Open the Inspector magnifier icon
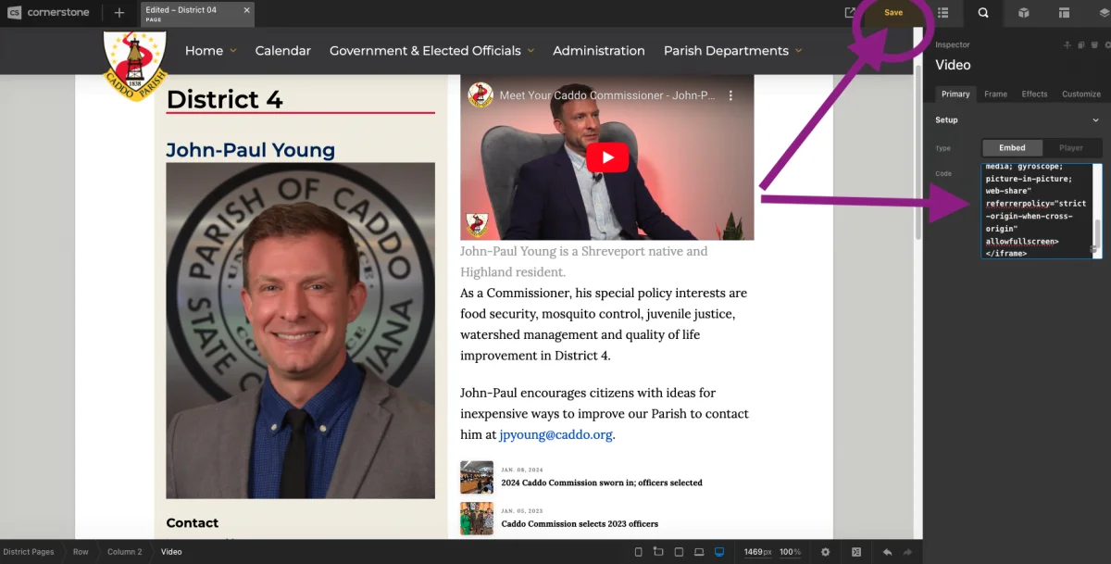Viewport: 1111px width, 564px height. [983, 13]
